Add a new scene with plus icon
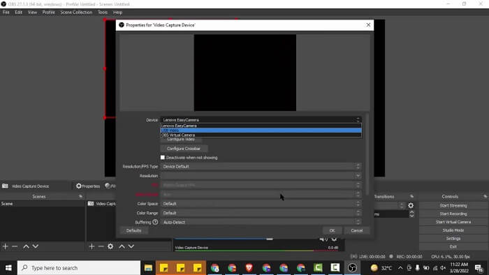Image resolution: width=489 pixels, height=275 pixels. 6,246
